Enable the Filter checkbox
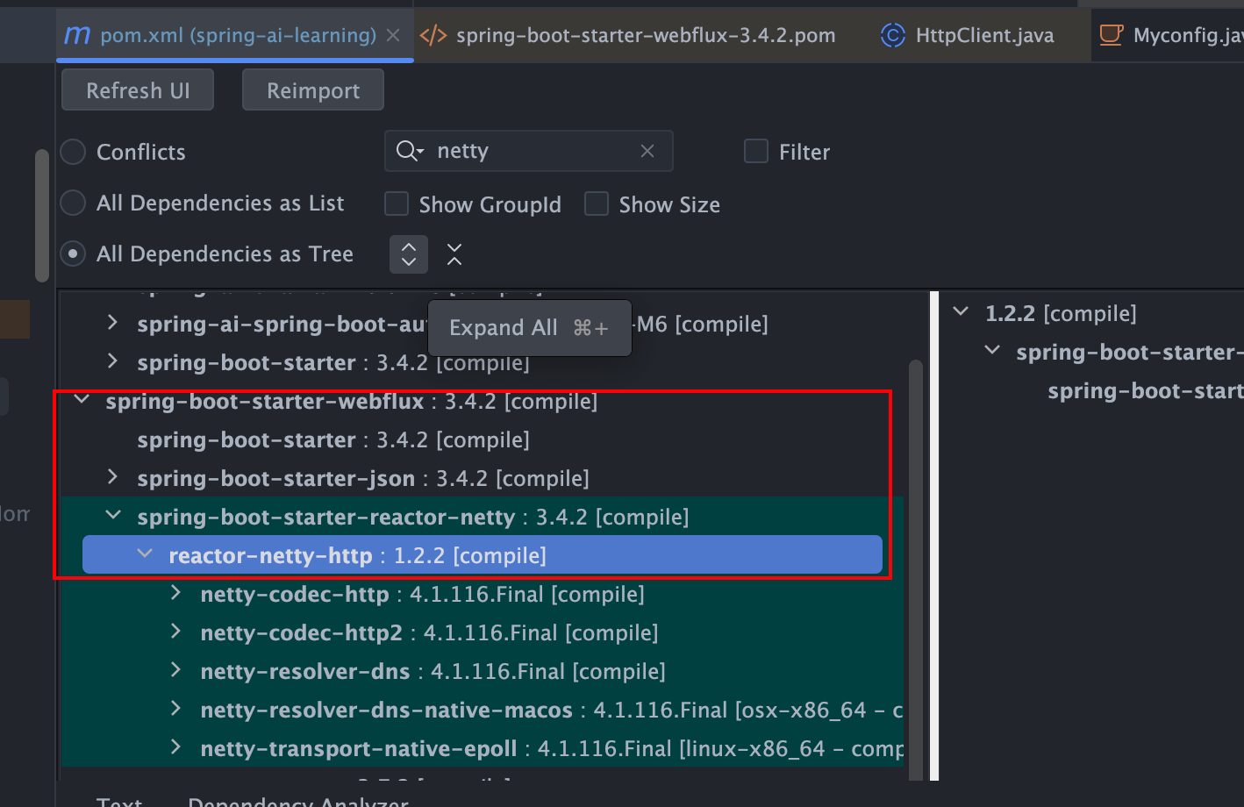 tap(756, 151)
